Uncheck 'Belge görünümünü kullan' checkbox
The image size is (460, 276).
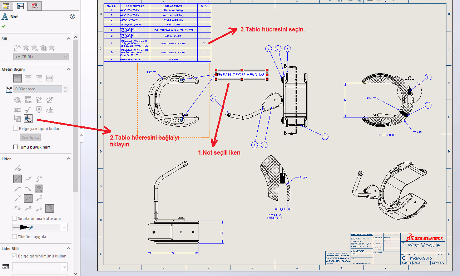pos(15,256)
